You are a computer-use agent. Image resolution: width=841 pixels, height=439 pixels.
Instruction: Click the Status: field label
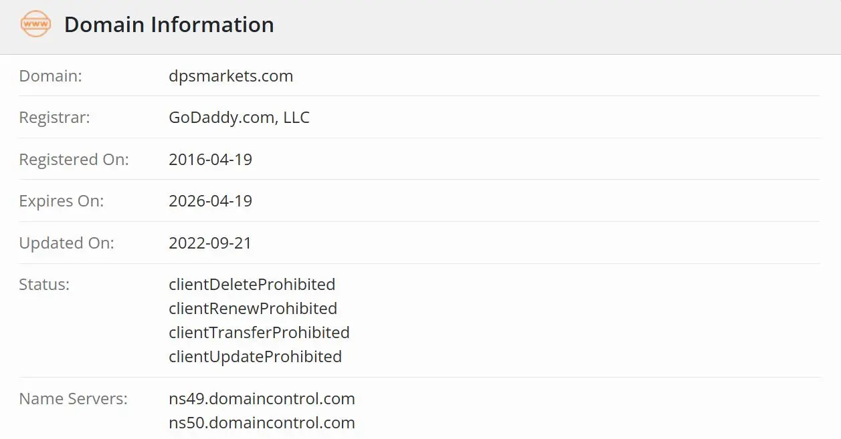coord(44,285)
